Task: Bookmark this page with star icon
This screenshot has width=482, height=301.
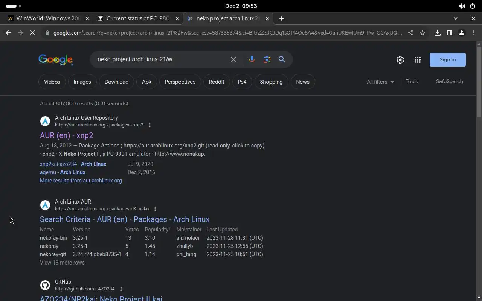Action: pyautogui.click(x=423, y=33)
